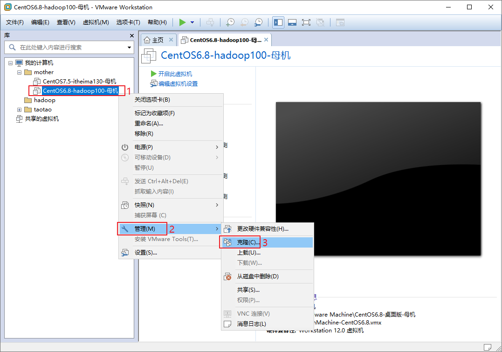Click the 开启此虚拟机 link
The width and height of the screenshot is (502, 352).
pos(175,74)
